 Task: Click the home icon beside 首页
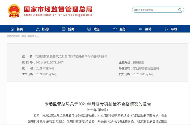coord(12,29)
